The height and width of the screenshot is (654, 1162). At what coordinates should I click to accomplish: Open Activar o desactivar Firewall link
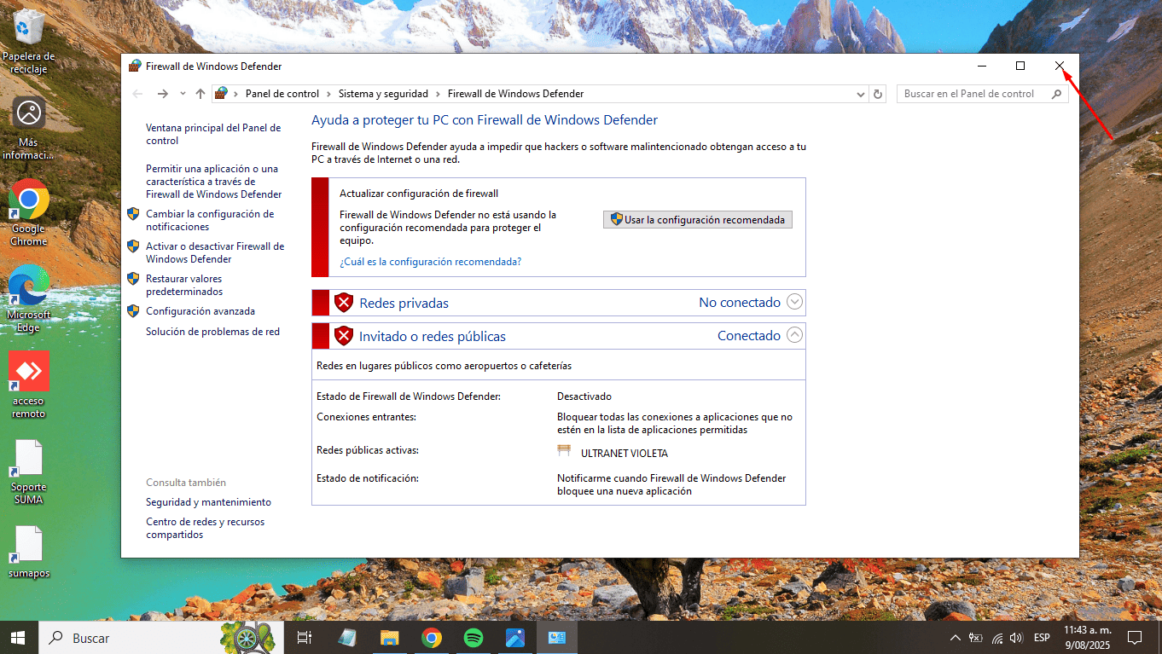click(x=214, y=252)
